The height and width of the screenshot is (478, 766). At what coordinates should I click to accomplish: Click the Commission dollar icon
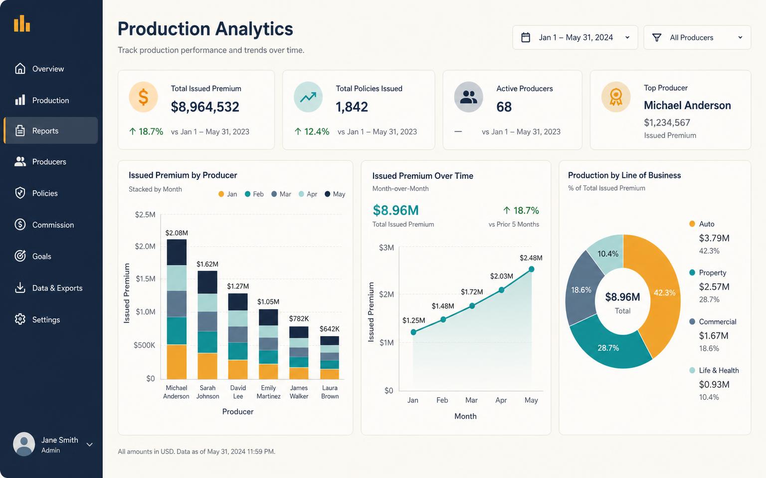tap(20, 225)
